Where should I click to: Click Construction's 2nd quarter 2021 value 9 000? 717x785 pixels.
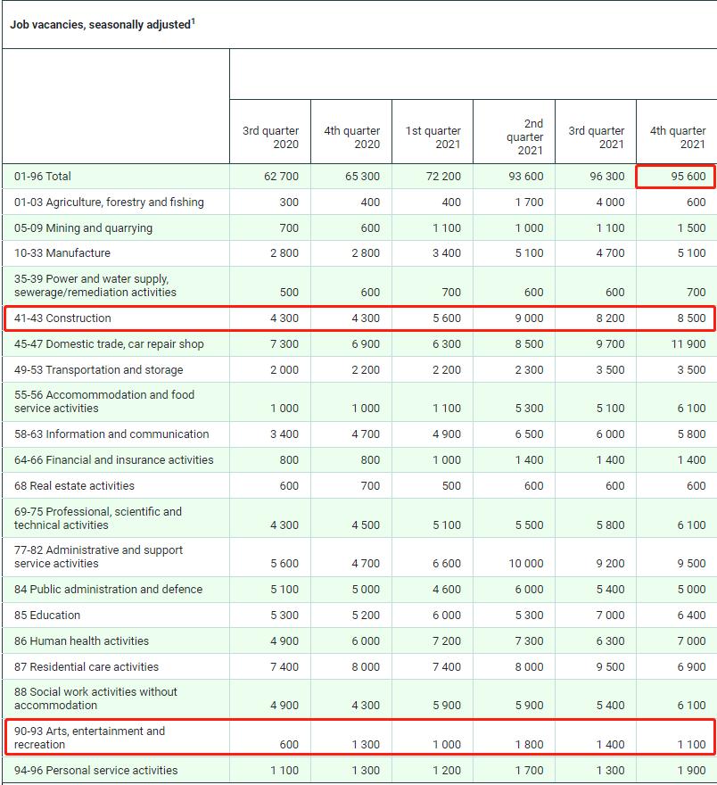(530, 318)
